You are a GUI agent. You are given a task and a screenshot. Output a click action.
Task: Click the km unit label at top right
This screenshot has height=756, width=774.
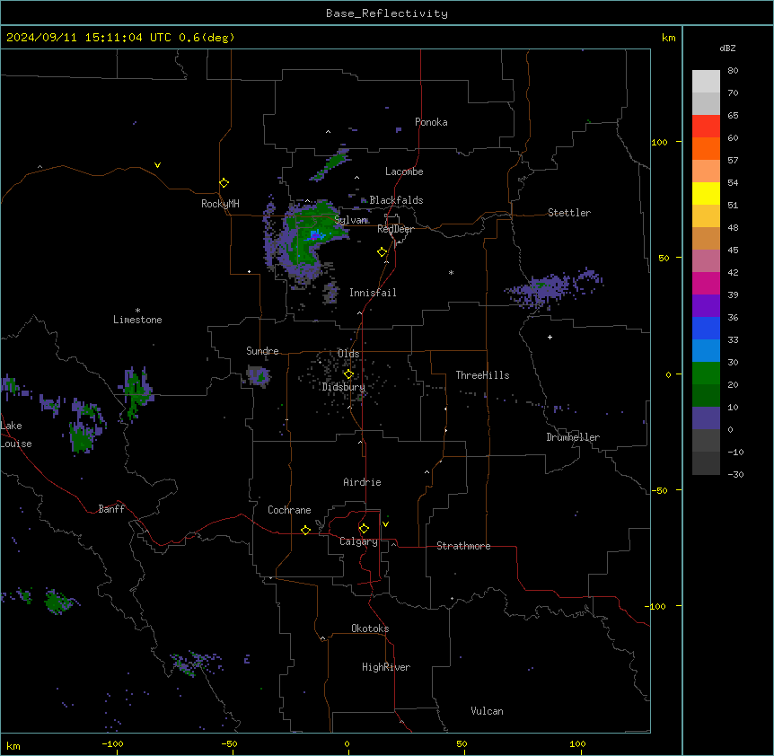click(668, 38)
